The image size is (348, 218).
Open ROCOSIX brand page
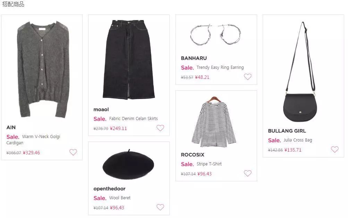point(193,155)
